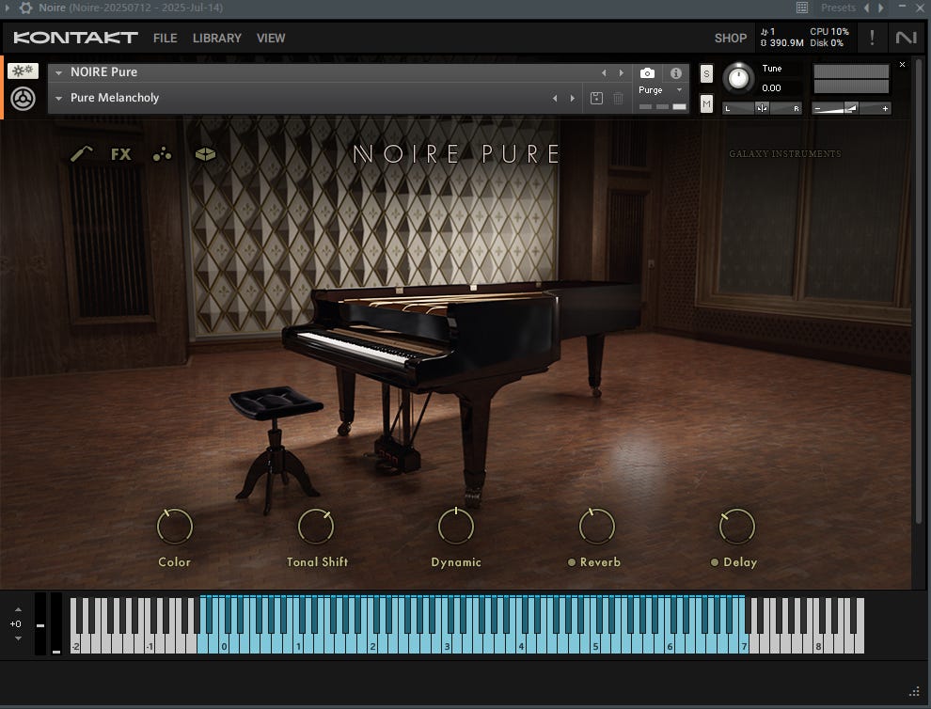Viewport: 931px width, 709px height.
Task: Open the particles engine dots icon
Action: coord(162,154)
